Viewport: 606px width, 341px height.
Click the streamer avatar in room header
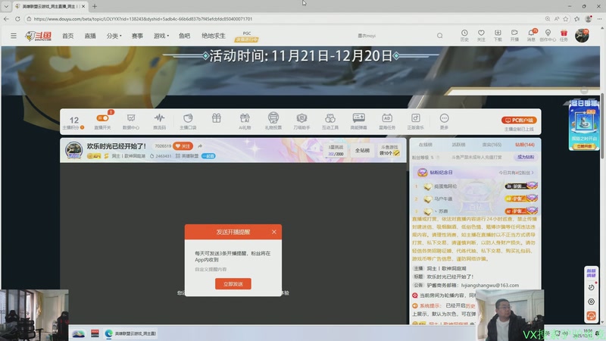(x=73, y=150)
